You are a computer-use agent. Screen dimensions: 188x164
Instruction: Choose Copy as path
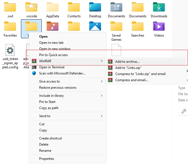point(68,108)
